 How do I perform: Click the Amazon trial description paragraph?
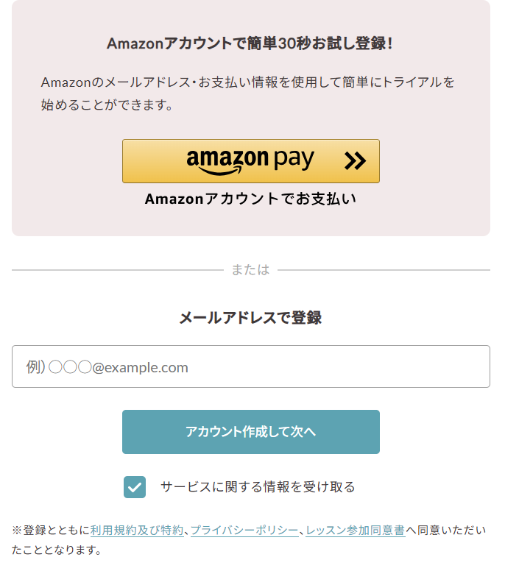(x=247, y=93)
